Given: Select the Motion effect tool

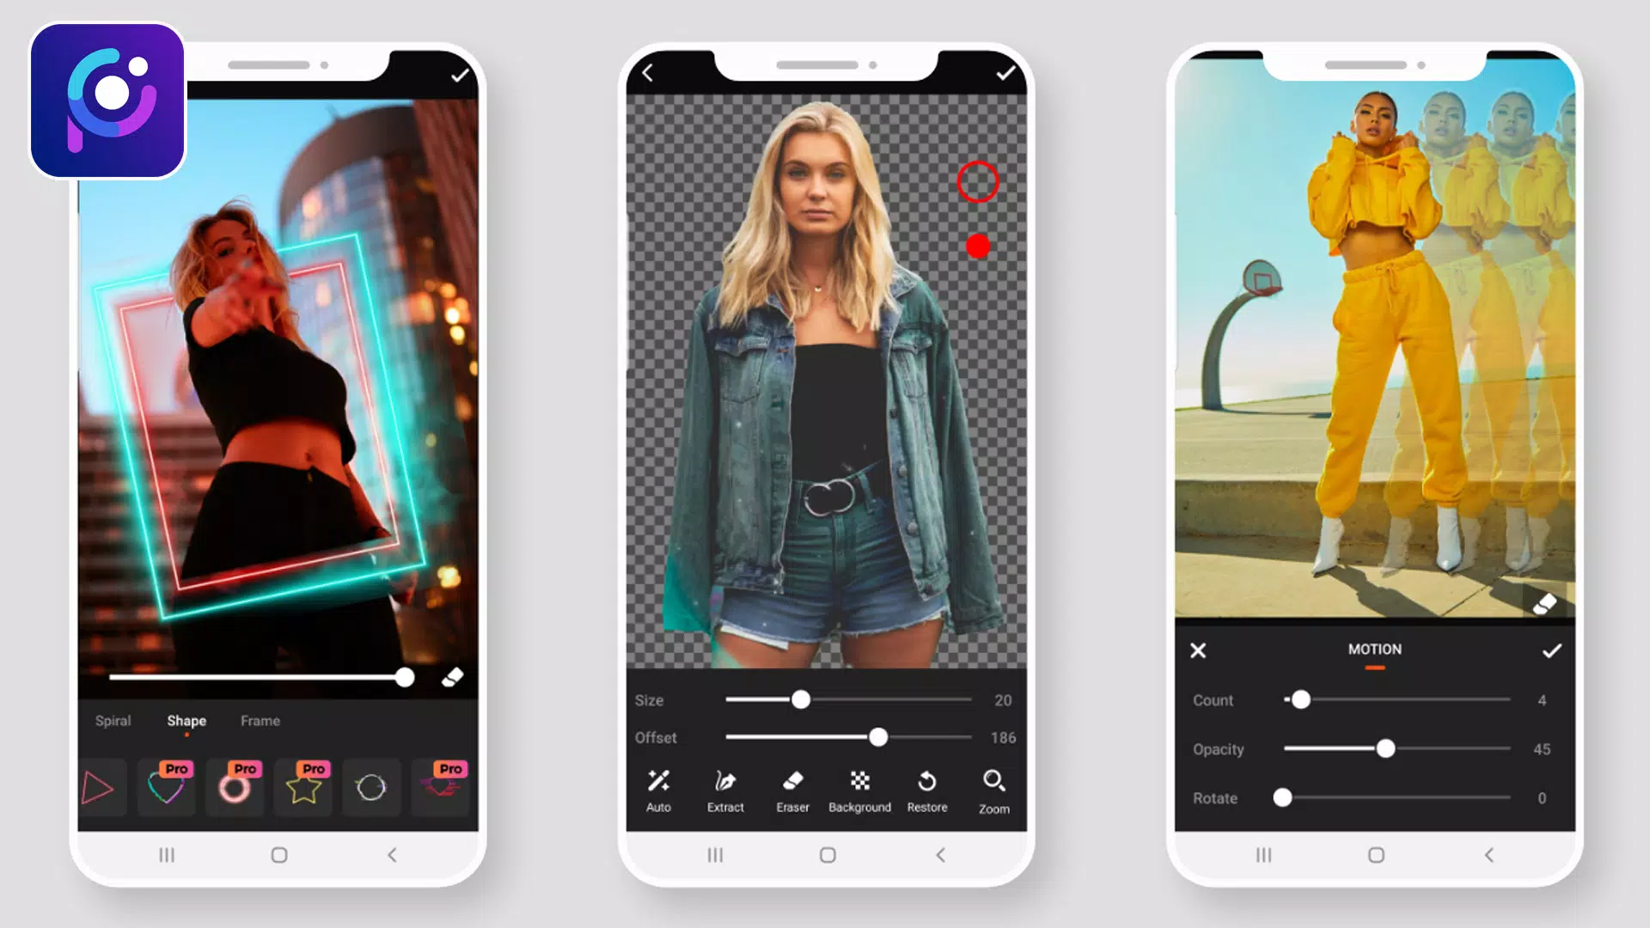Looking at the screenshot, I should (1375, 650).
